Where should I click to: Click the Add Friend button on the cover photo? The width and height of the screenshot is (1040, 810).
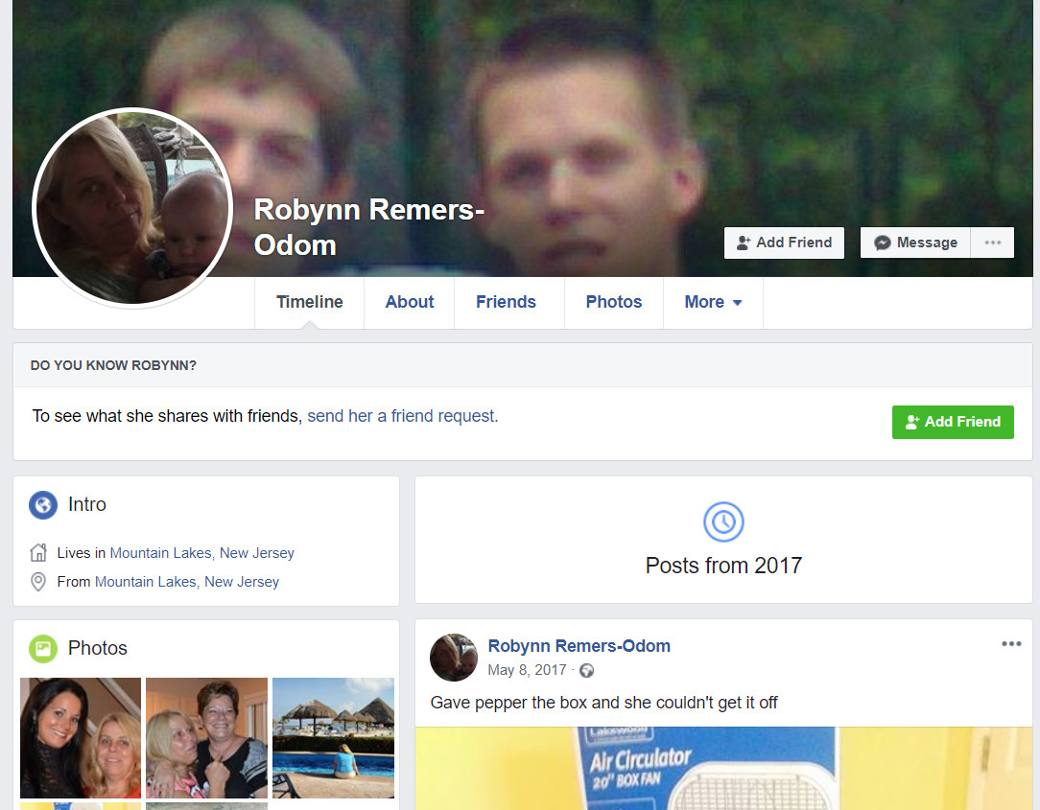tap(784, 243)
